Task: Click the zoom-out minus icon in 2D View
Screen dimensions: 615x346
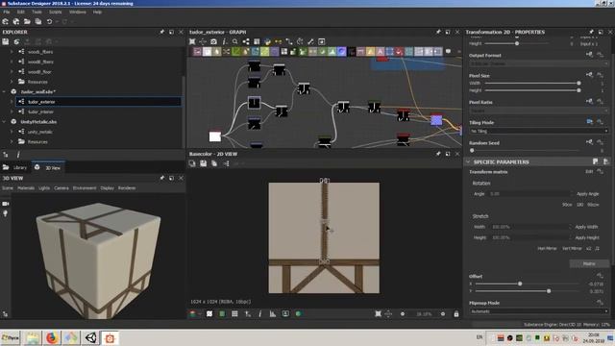Action: [x=403, y=314]
